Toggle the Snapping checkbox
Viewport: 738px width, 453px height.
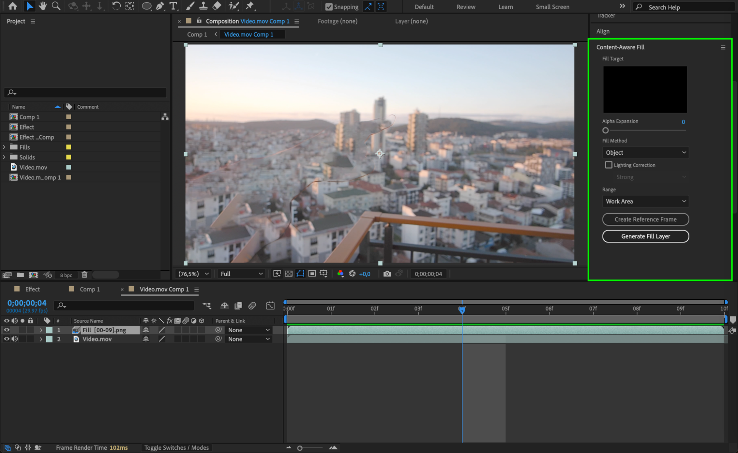tap(329, 7)
